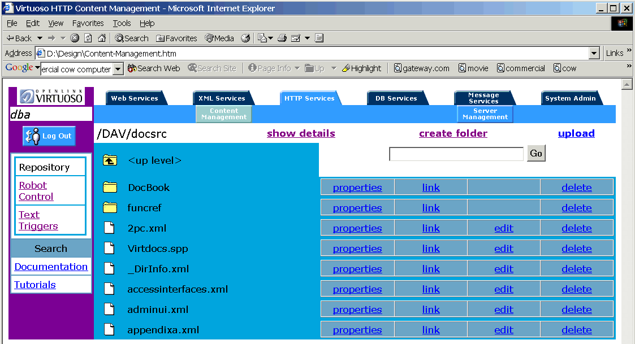The height and width of the screenshot is (344, 635).
Task: Click the Log Out button
Action: tap(49, 136)
